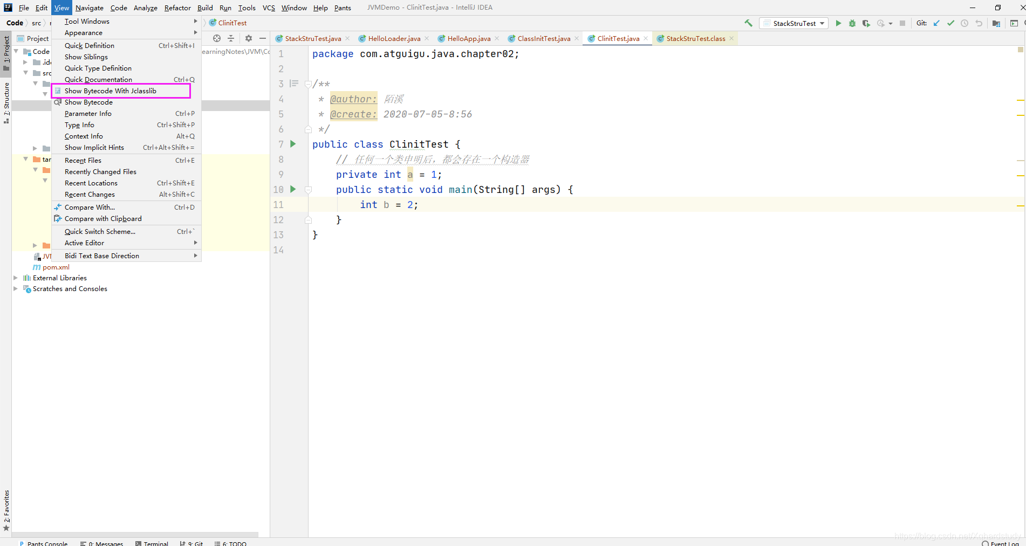
Task: Click run gutter arrow beside main method
Action: [293, 189]
